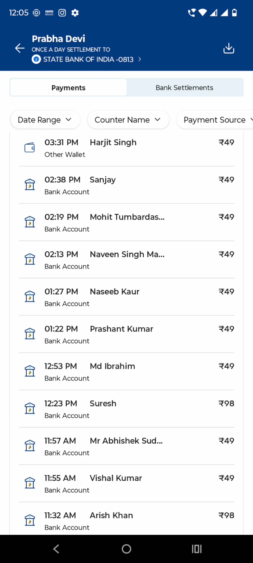This screenshot has width=253, height=563.
Task: Tap the info icon beside State Bank
Action: [36, 59]
